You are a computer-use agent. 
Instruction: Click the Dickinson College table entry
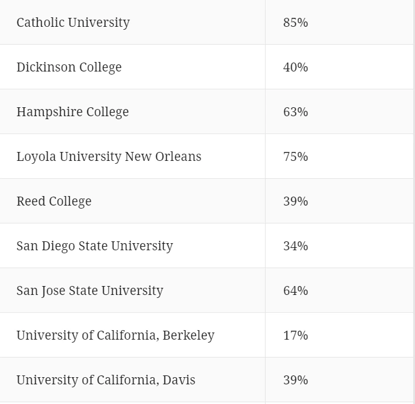tap(69, 67)
